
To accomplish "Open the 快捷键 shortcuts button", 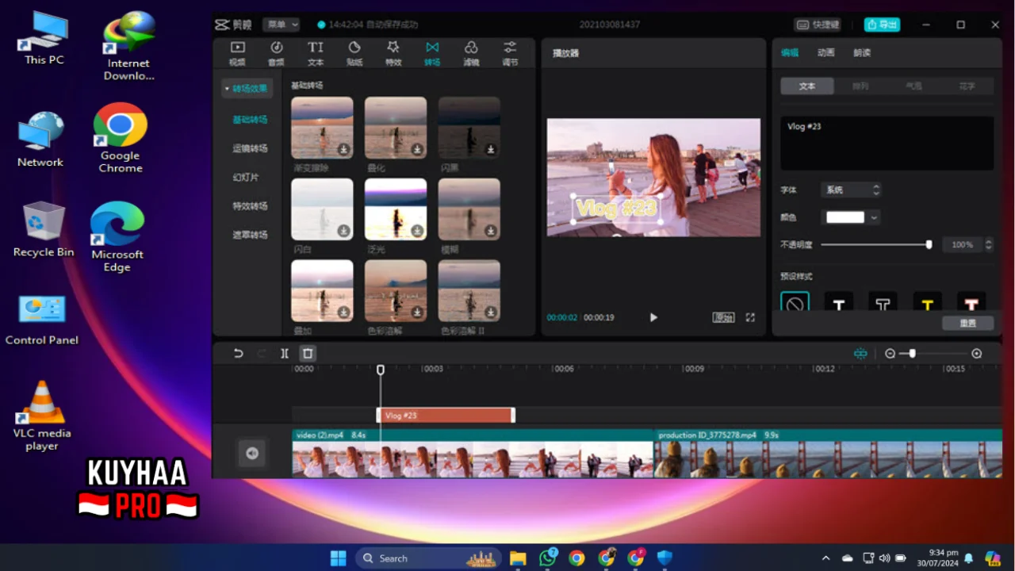I will pos(818,25).
